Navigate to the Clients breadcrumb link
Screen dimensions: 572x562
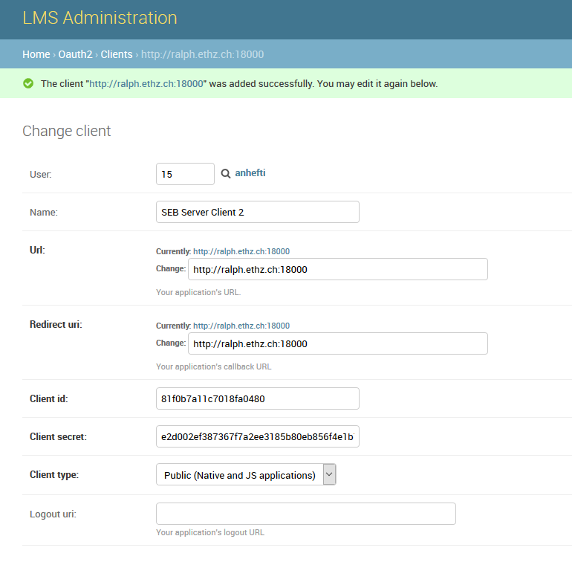point(116,54)
